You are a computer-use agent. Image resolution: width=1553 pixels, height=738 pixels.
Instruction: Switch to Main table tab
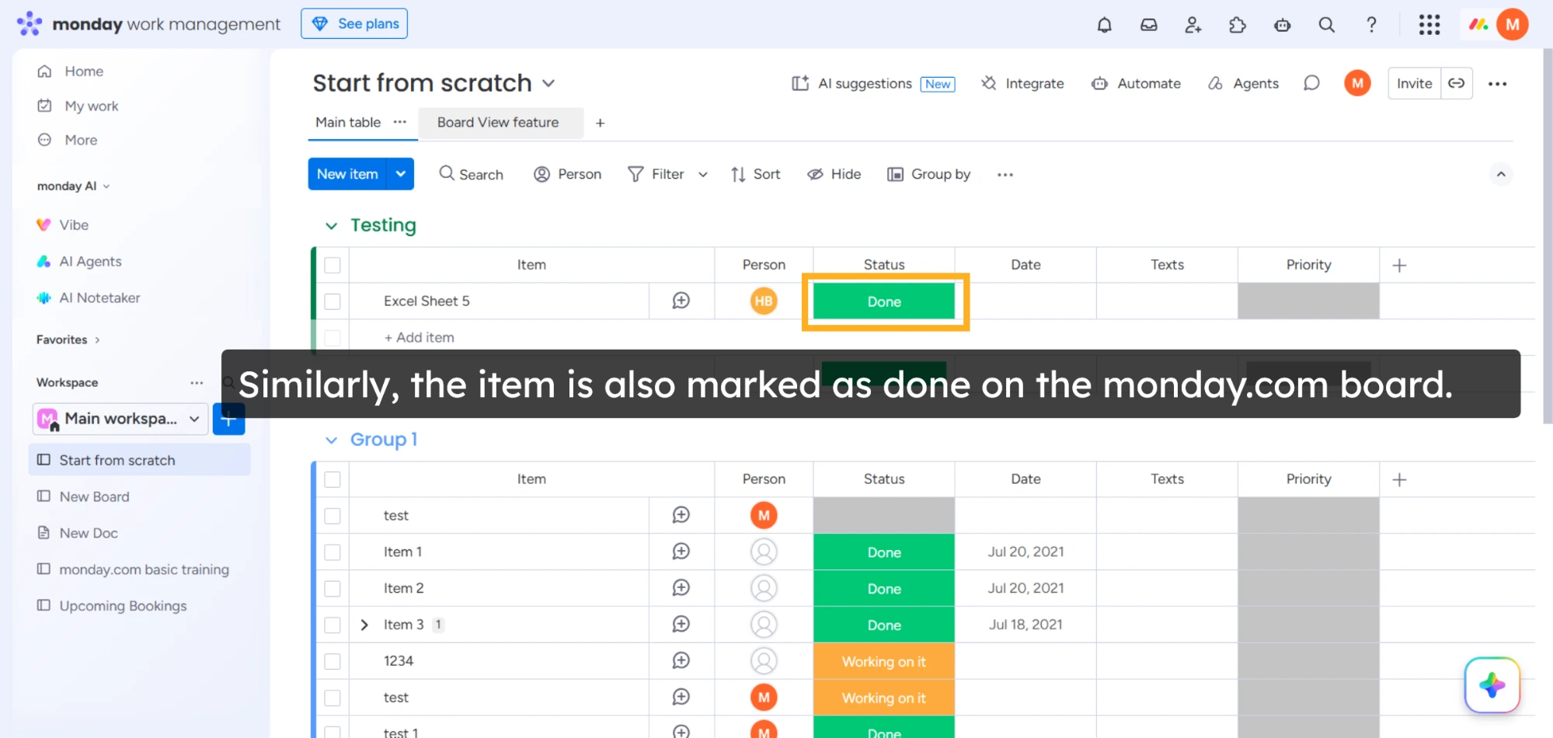(348, 122)
